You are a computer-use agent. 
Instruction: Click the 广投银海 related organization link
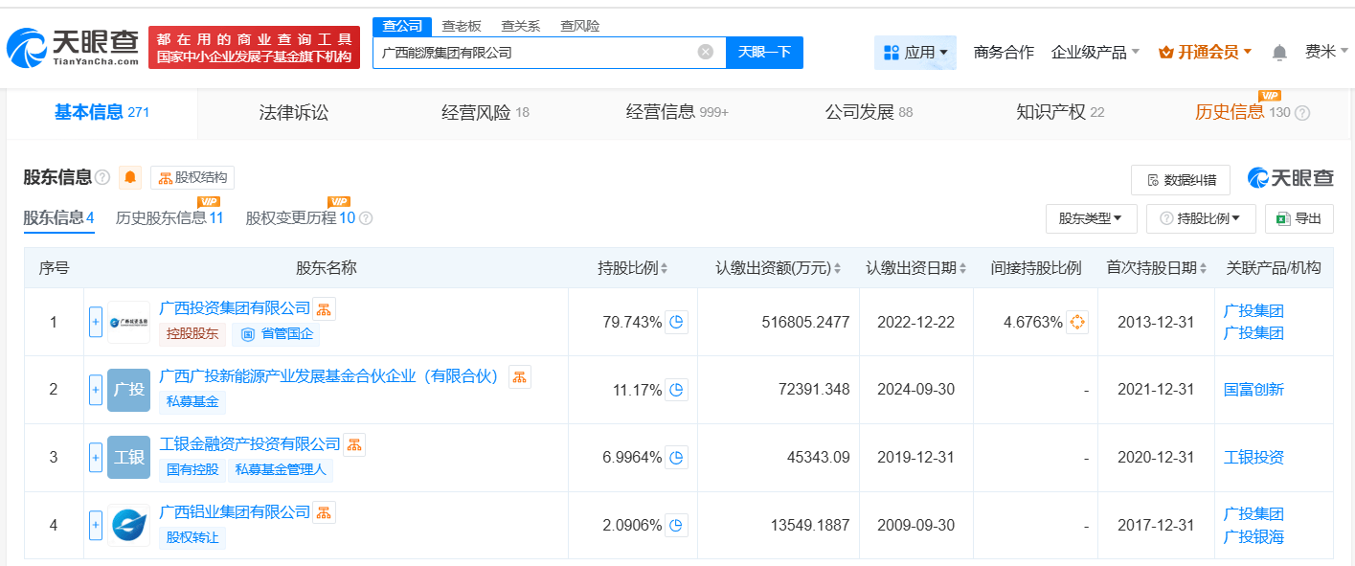[x=1253, y=537]
